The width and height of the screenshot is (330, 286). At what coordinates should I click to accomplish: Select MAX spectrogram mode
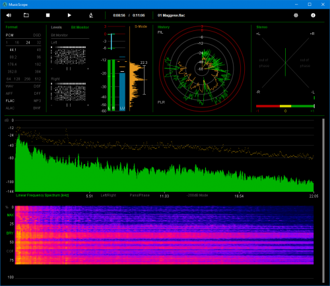(11, 215)
